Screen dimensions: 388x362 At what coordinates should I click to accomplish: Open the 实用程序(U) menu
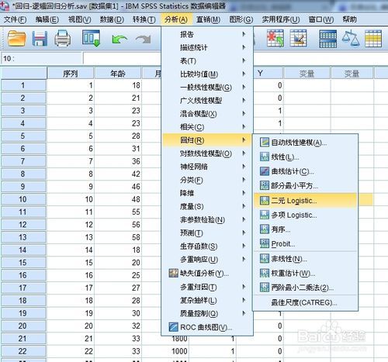tap(281, 19)
